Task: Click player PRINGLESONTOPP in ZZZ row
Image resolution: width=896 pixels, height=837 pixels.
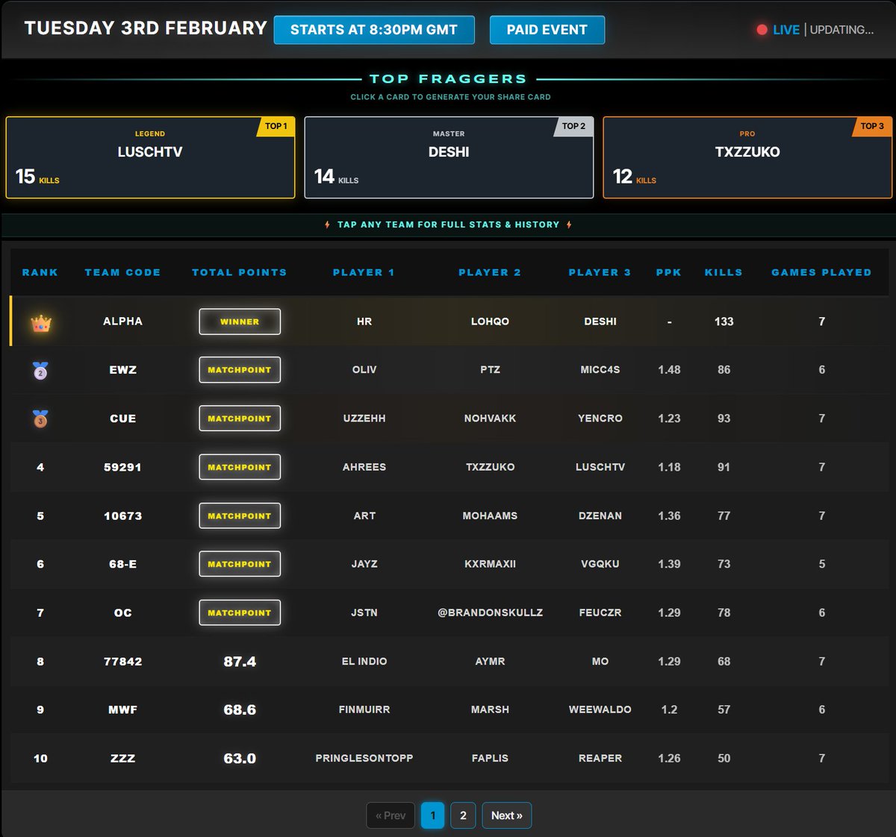Action: (x=364, y=758)
